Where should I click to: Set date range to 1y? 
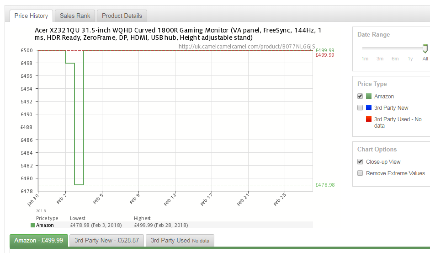point(410,59)
